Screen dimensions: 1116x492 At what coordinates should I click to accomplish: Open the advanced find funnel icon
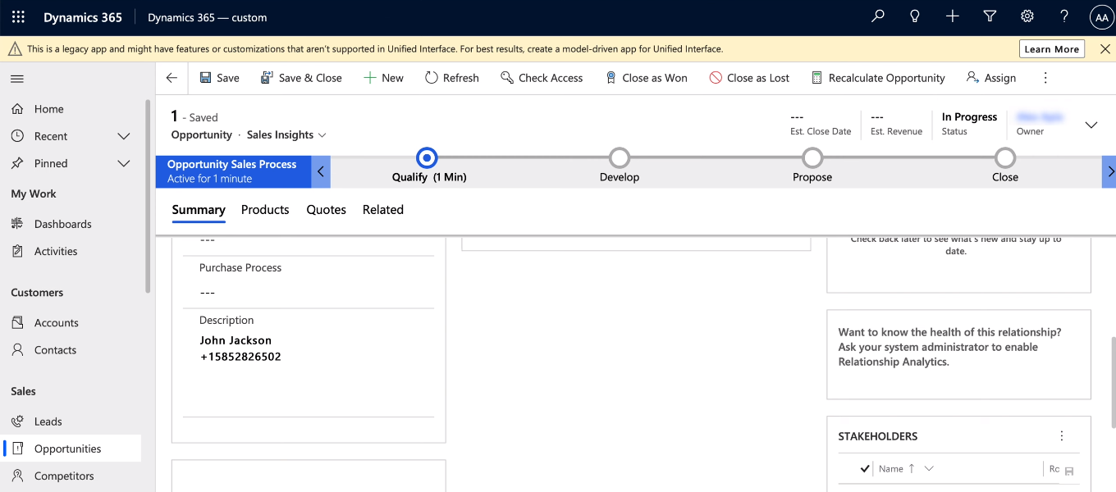tap(990, 16)
